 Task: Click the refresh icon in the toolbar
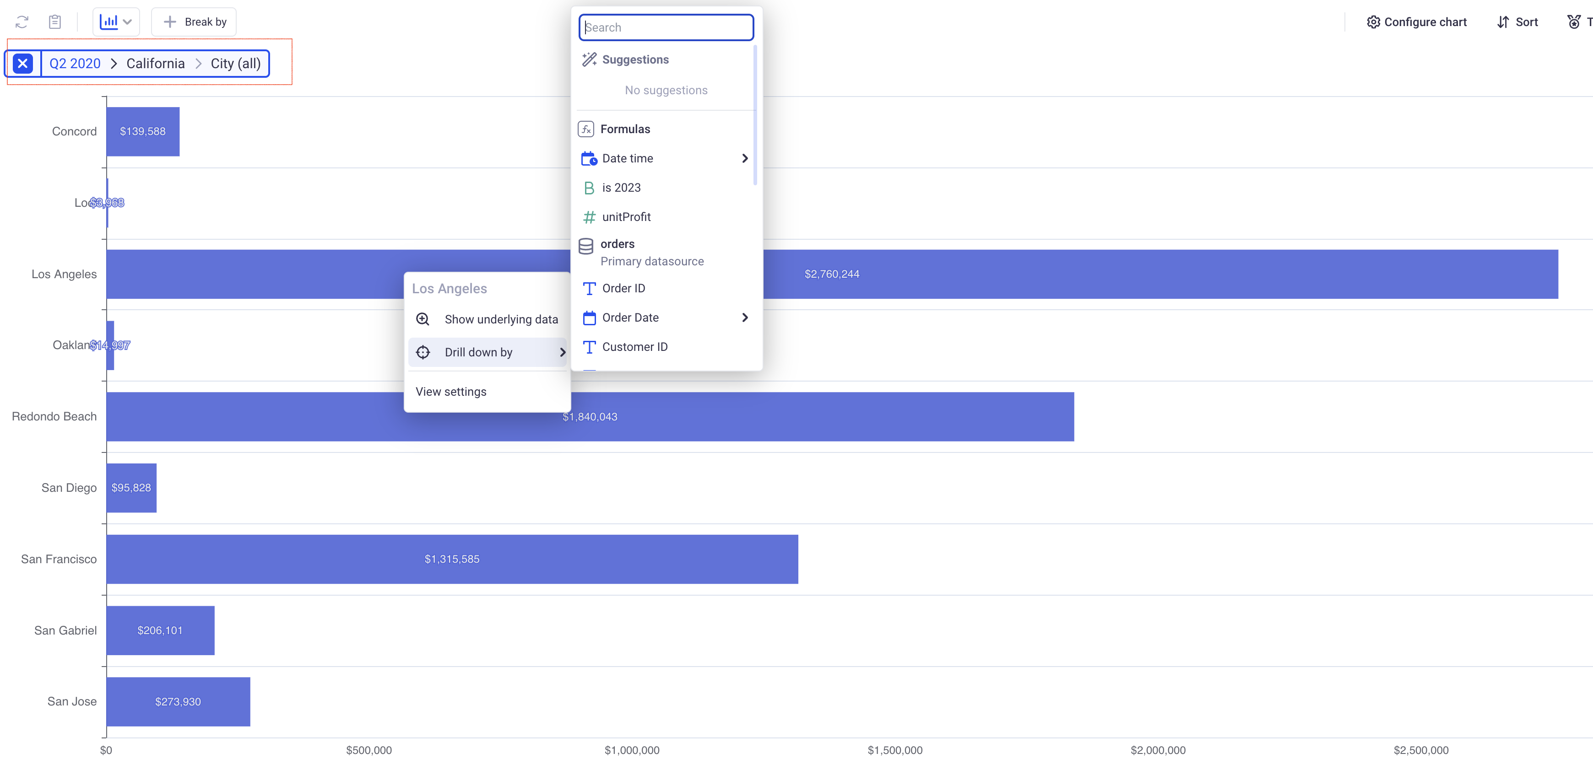pos(22,22)
